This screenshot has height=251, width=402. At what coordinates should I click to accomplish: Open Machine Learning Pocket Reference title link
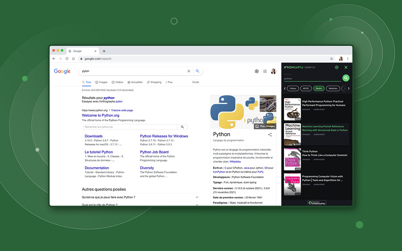[x=325, y=128]
